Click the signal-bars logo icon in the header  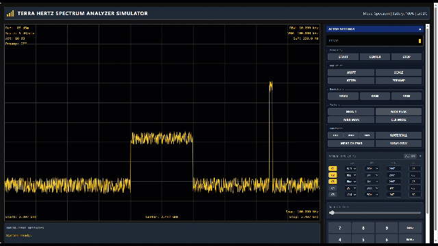click(x=10, y=14)
